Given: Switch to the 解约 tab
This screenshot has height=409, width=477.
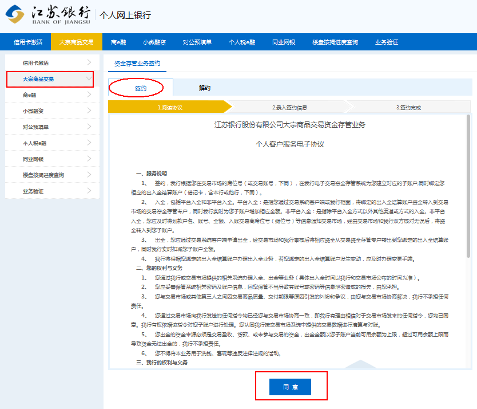Looking at the screenshot, I should pos(204,88).
